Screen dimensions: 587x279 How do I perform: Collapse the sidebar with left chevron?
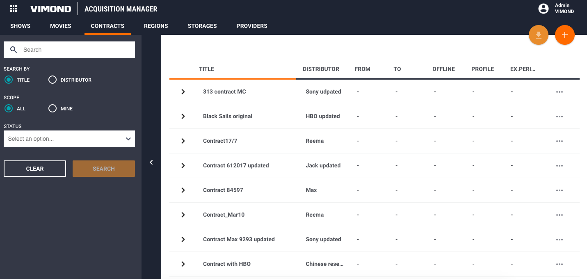(x=151, y=162)
